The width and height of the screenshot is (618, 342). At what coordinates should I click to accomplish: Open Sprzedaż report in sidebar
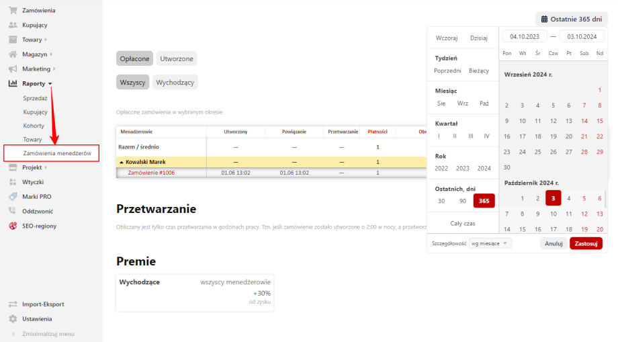(35, 98)
